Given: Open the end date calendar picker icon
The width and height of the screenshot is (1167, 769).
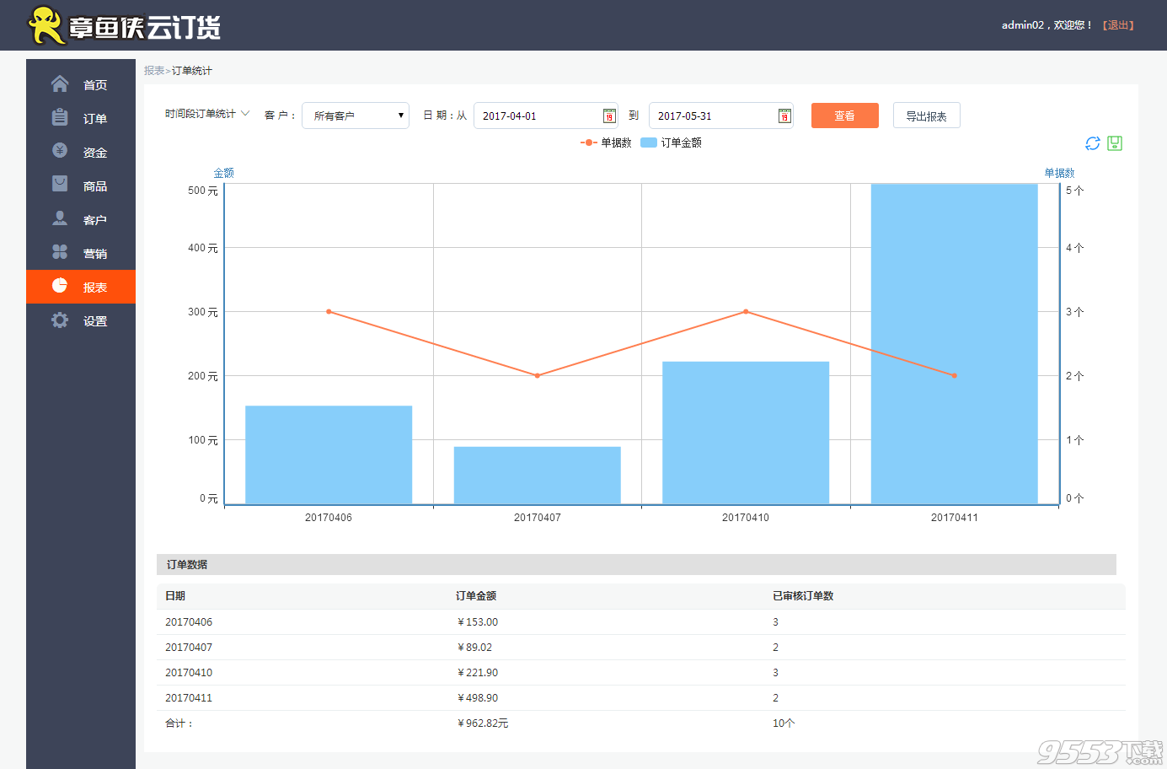Looking at the screenshot, I should point(784,116).
